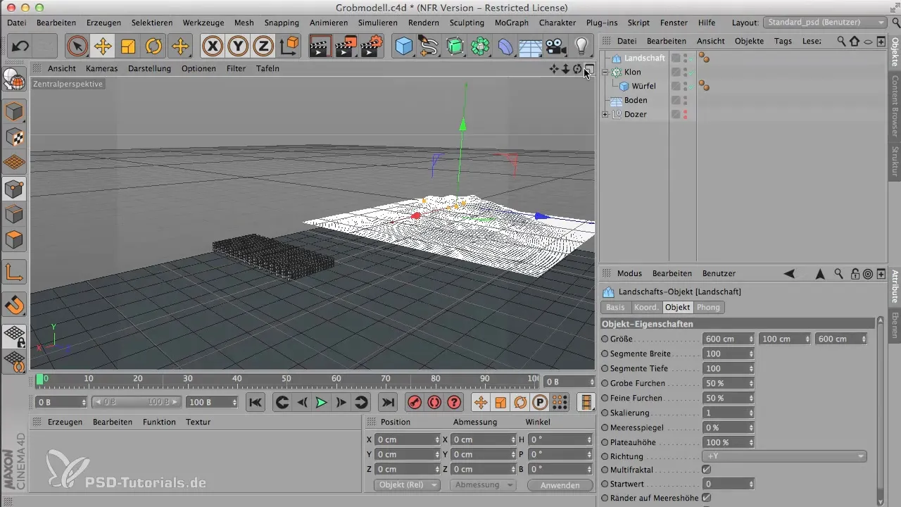Open the Objekte side tab
This screenshot has width=901, height=507.
(895, 53)
